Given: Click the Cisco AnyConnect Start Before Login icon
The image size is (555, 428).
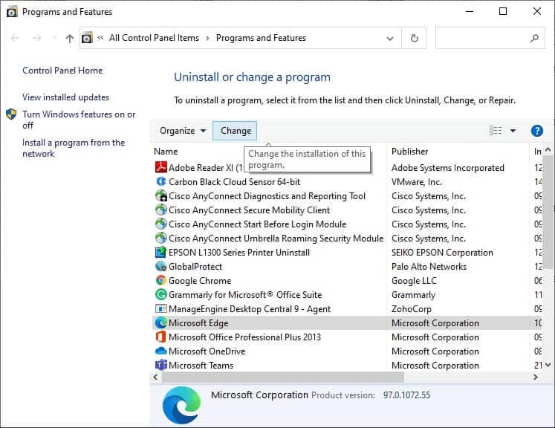Looking at the screenshot, I should click(x=161, y=224).
